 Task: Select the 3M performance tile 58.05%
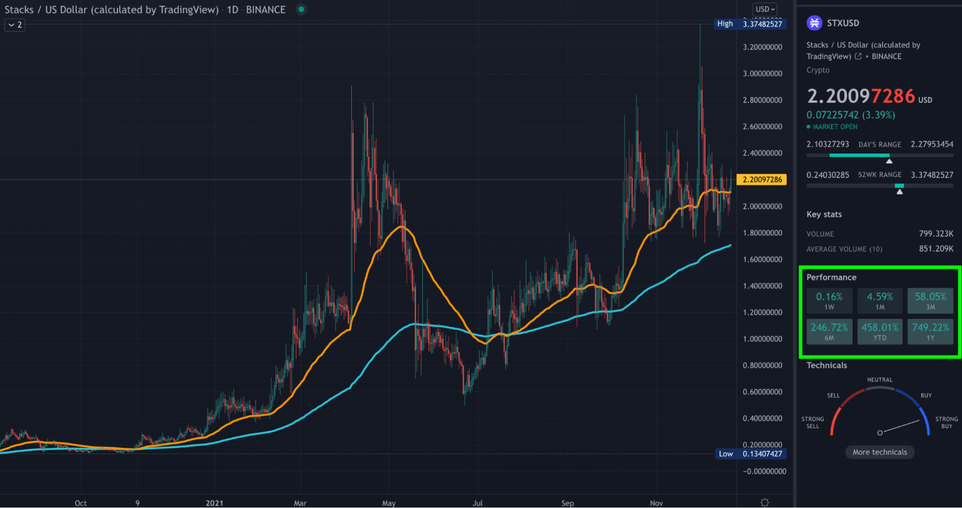pos(930,301)
